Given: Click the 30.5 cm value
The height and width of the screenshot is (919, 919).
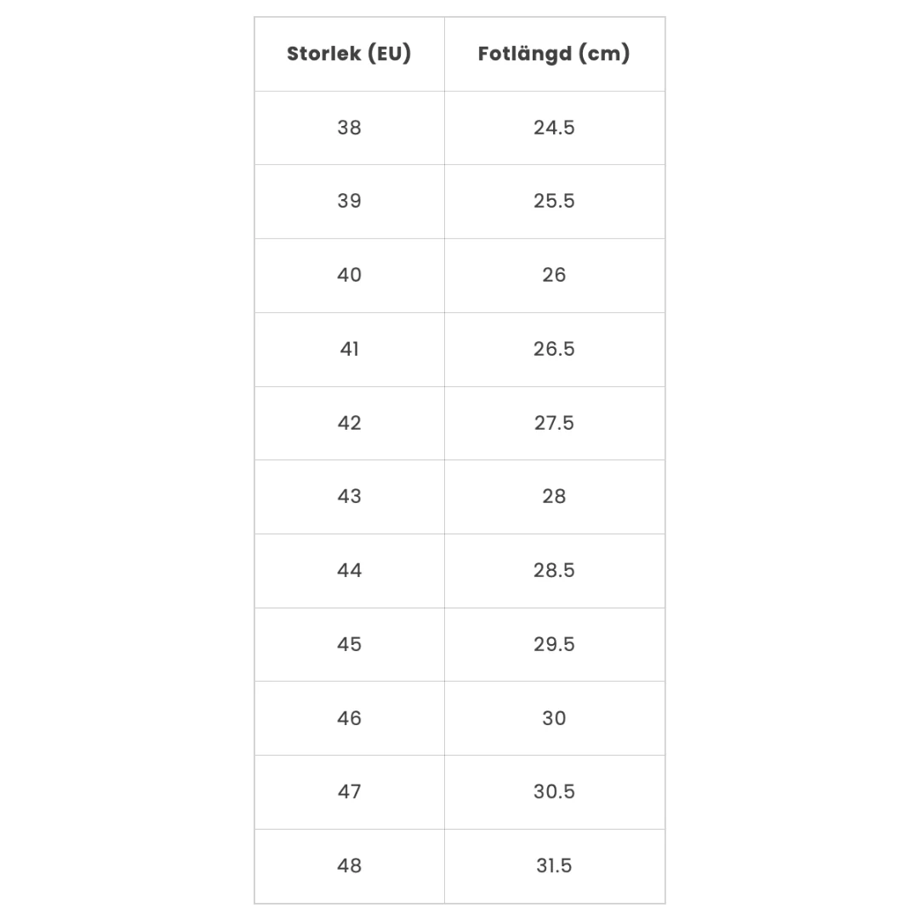Looking at the screenshot, I should click(x=554, y=791).
